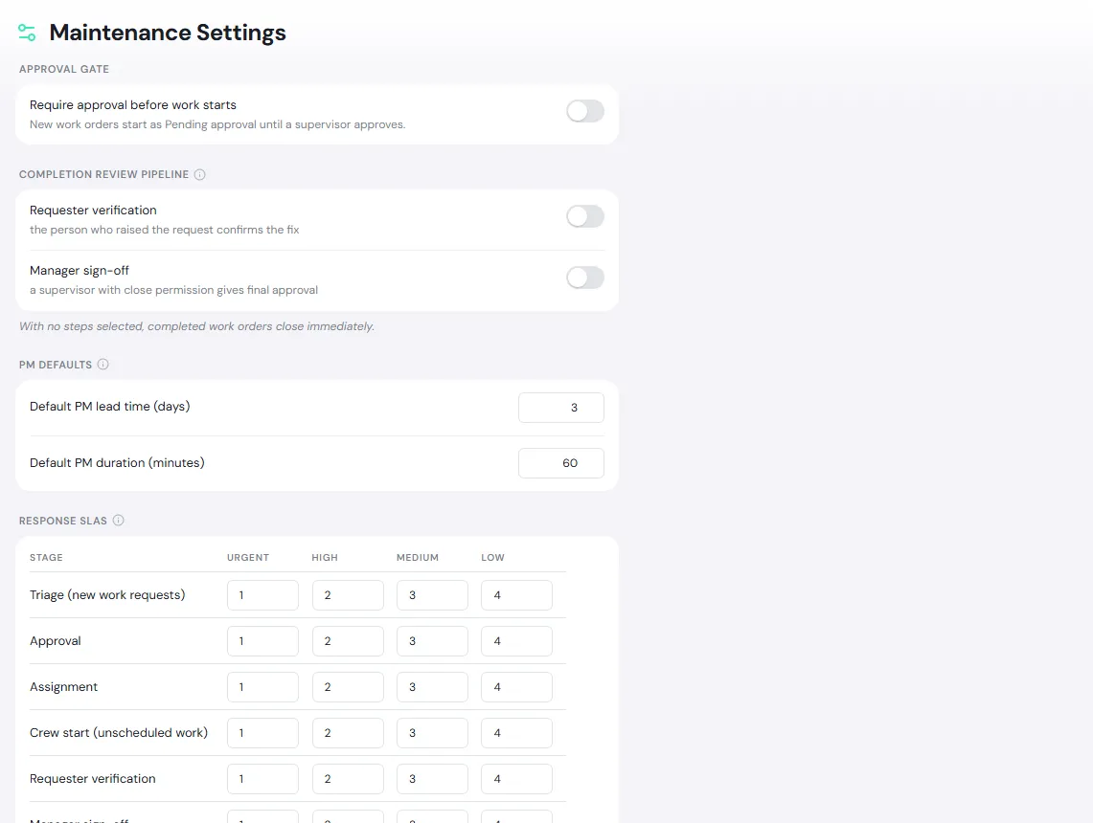Click 'Default PM lead time (days)' label
Image resolution: width=1093 pixels, height=823 pixels.
109,407
